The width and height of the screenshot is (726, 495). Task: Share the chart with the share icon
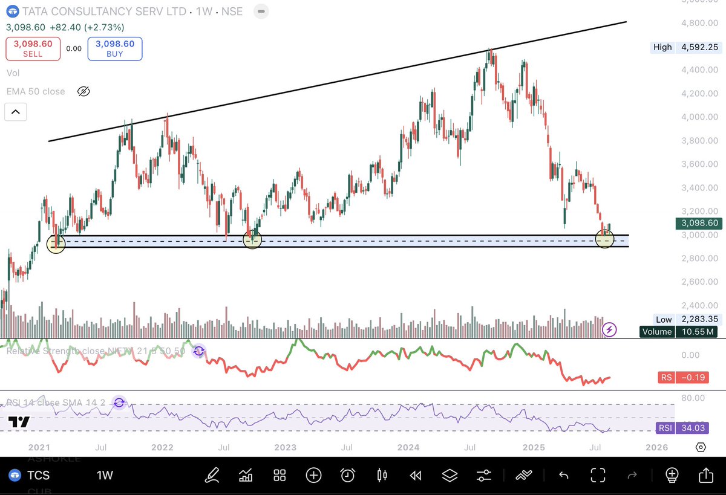pos(706,474)
